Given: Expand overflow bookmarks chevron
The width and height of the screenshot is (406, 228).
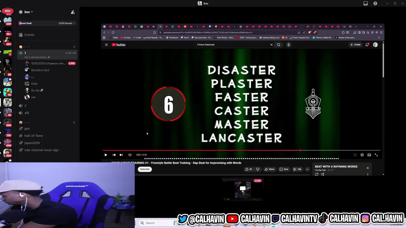Looking at the screenshot, I should [x=379, y=38].
